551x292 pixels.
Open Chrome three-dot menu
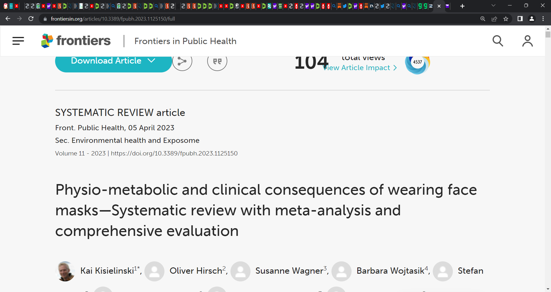(543, 19)
